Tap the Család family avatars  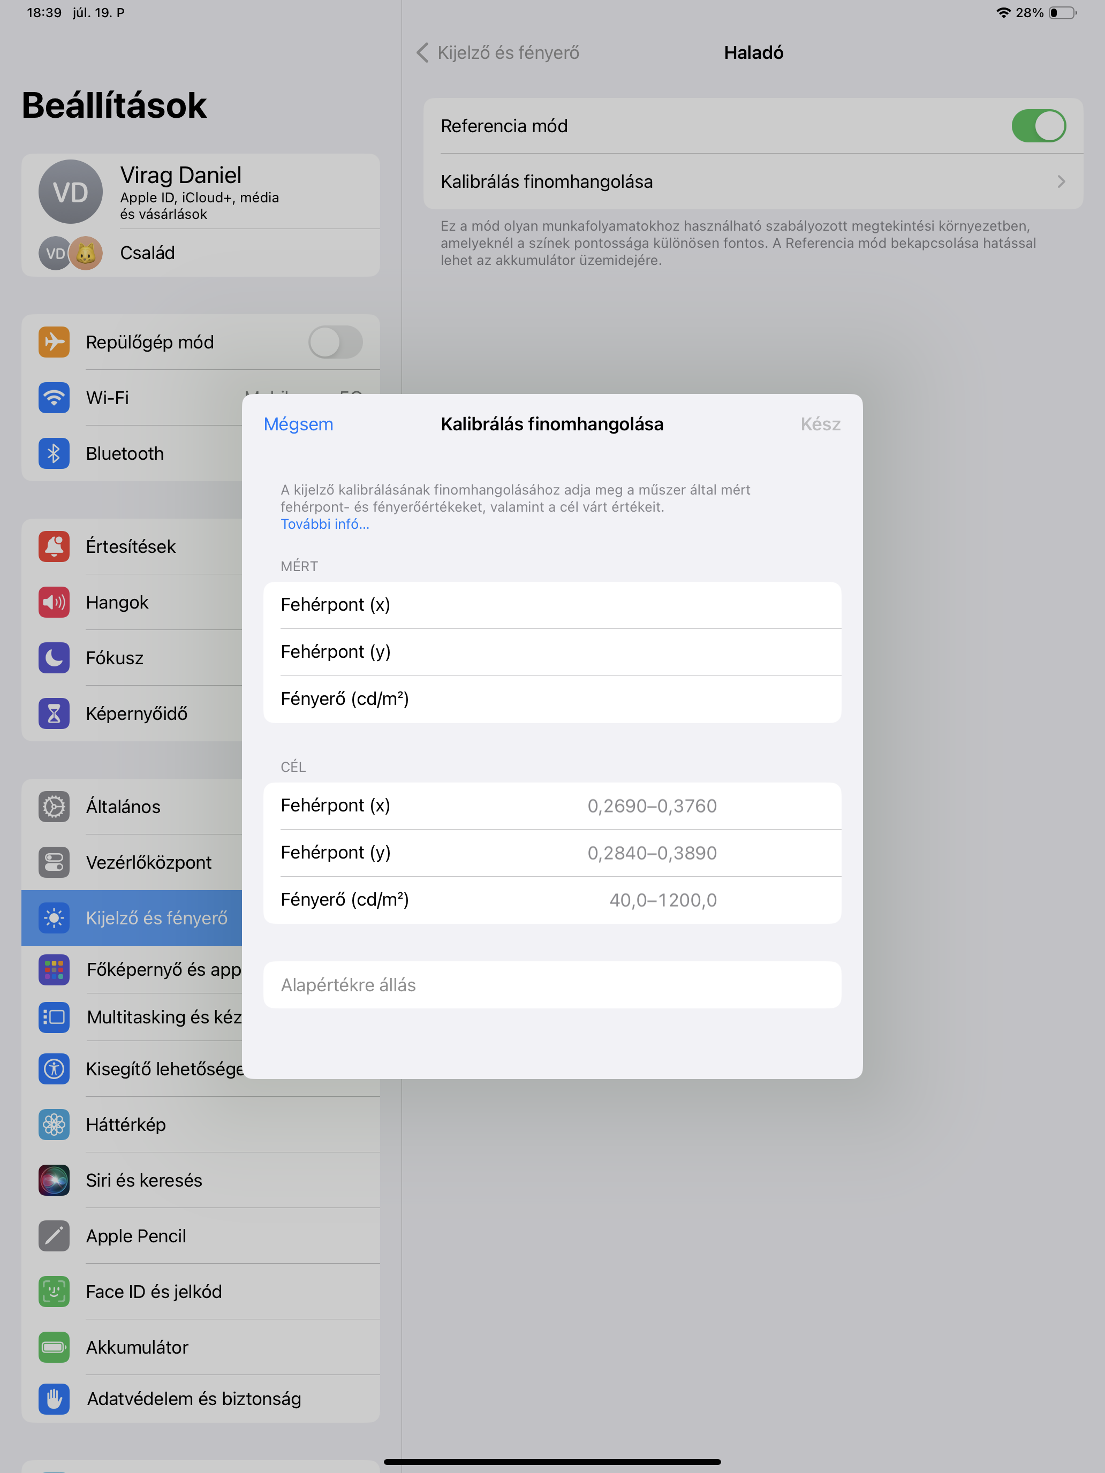coord(71,253)
